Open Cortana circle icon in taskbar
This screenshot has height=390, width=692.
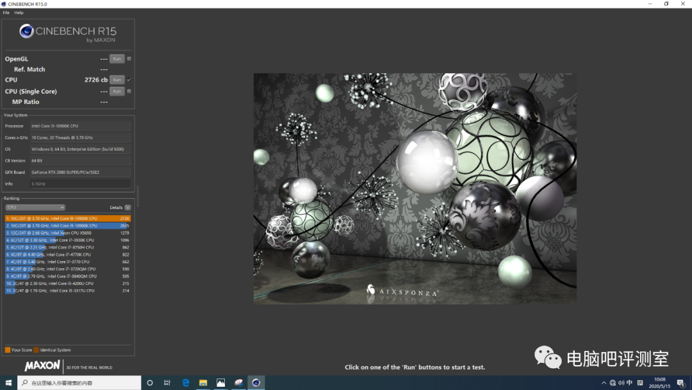[x=149, y=383]
